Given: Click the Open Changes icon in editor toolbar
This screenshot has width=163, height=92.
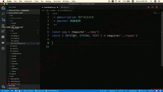Looking at the screenshot, I should point(148,7).
